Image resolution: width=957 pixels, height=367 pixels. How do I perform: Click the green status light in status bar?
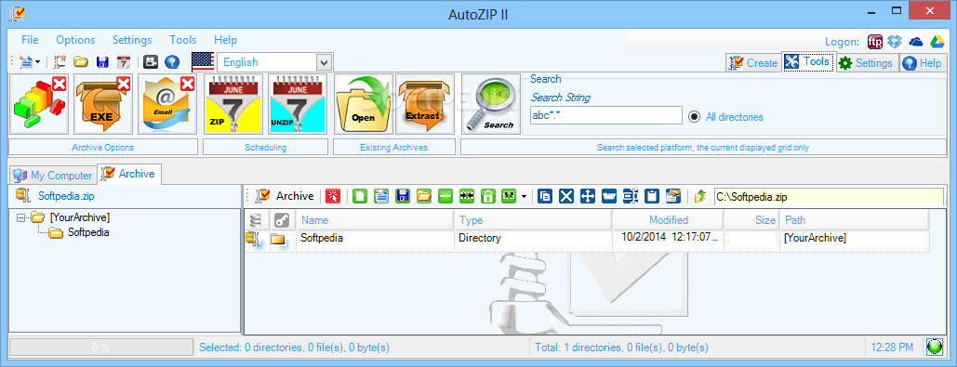(x=935, y=347)
